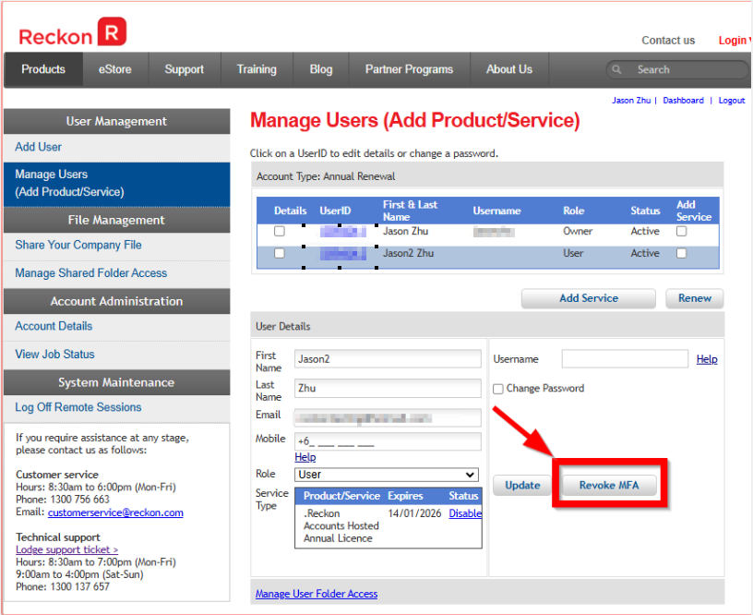Image resolution: width=753 pixels, height=615 pixels.
Task: Go to the Support menu
Action: point(185,69)
